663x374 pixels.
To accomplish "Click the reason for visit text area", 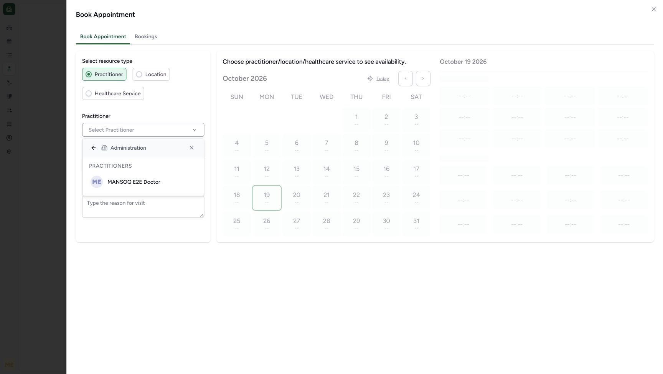I will (x=143, y=207).
